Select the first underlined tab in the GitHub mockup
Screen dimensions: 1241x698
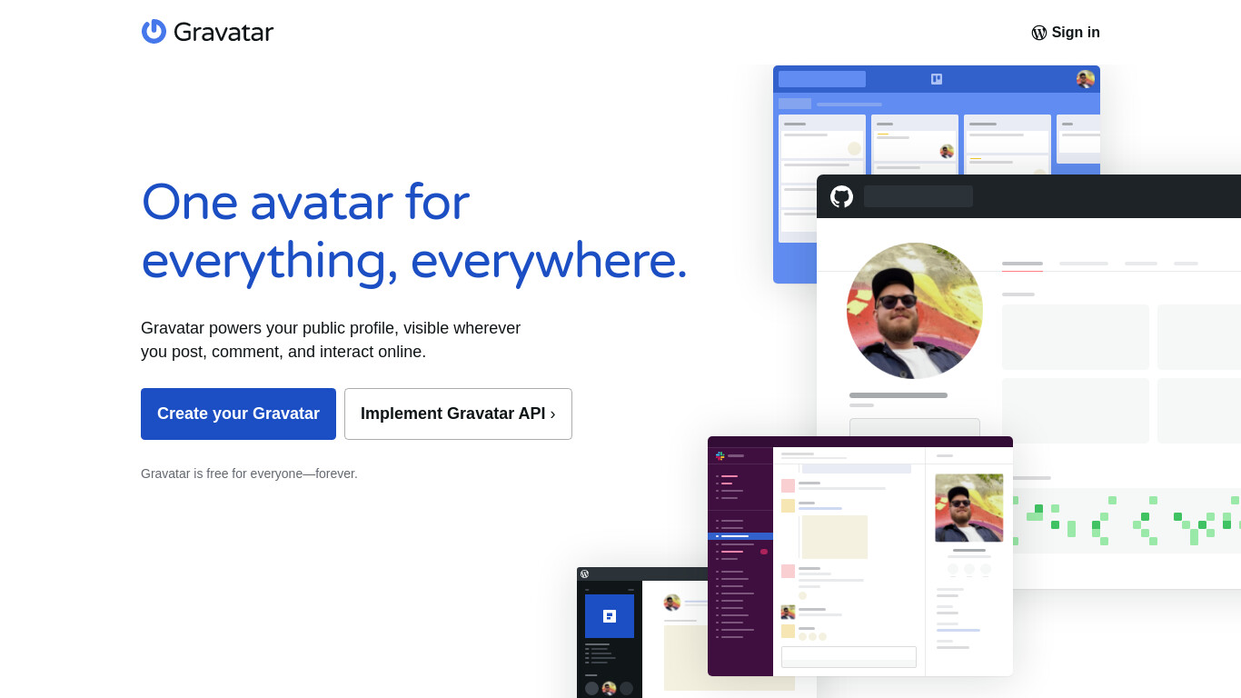(x=1022, y=264)
